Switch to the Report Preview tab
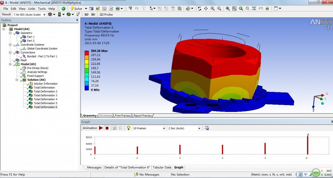Image resolution: width=333 pixels, height=178 pixels. [x=142, y=115]
